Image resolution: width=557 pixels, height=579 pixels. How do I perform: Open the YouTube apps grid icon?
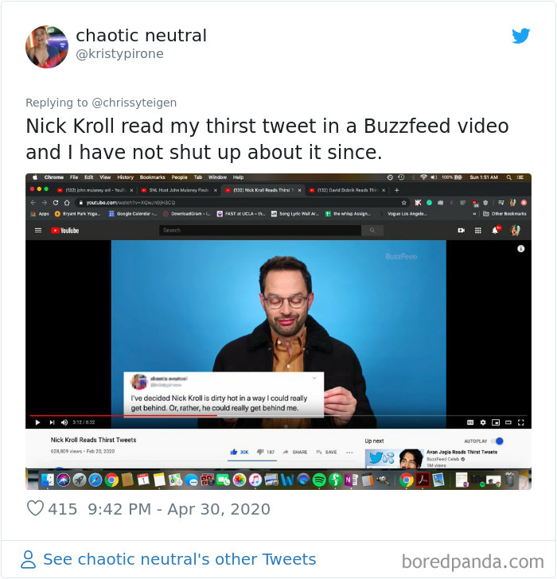(x=478, y=231)
